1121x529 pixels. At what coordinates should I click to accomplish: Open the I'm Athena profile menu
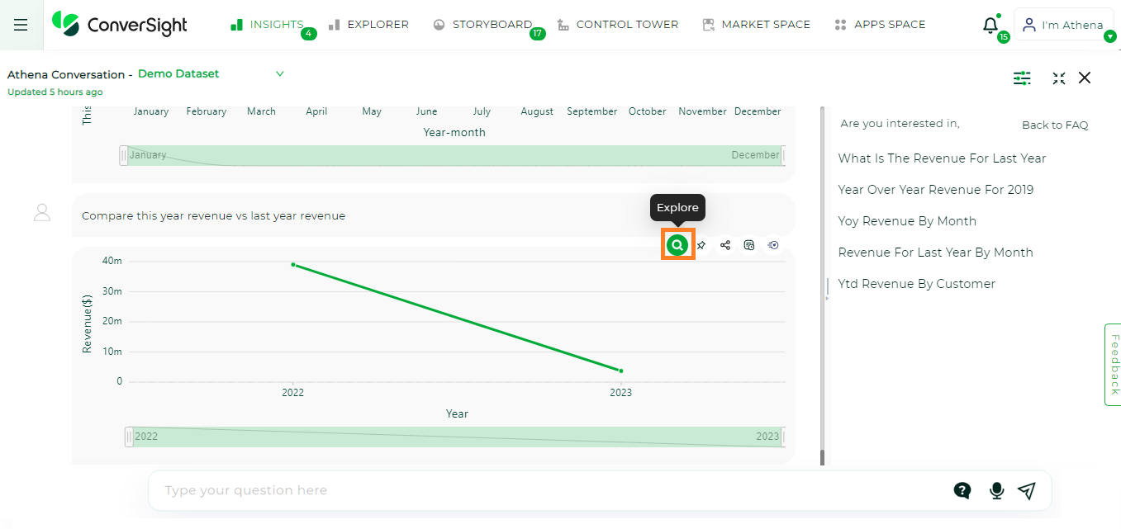1063,25
